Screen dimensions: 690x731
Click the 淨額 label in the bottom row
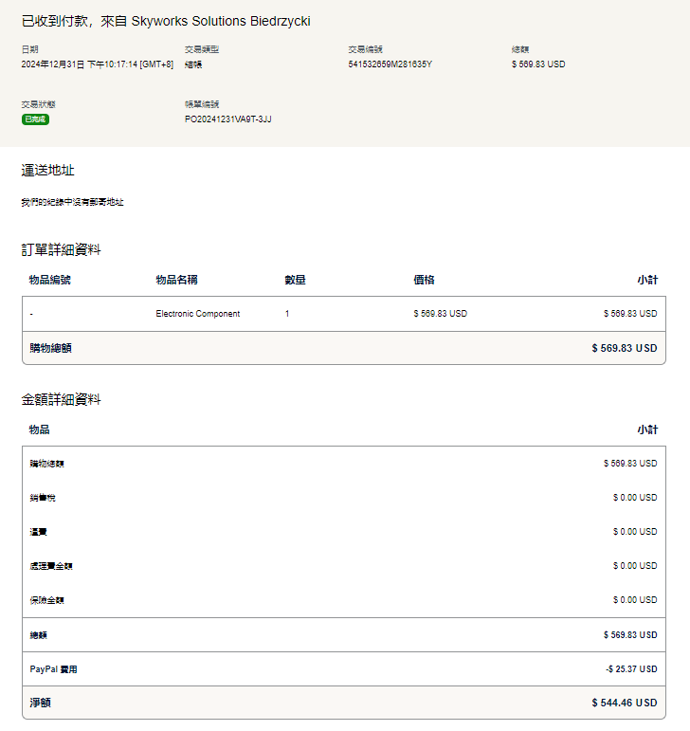[40, 704]
